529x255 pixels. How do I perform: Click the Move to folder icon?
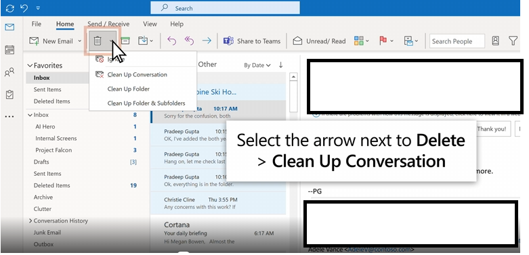click(x=143, y=41)
